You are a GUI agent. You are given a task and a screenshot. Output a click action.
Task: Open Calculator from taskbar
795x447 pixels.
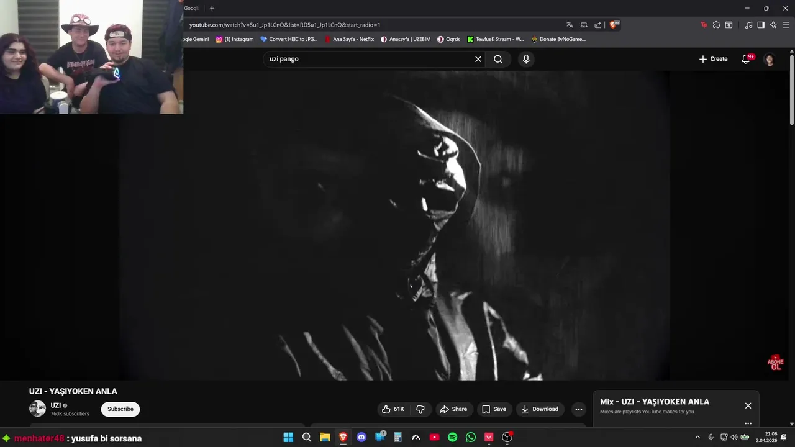pos(397,437)
